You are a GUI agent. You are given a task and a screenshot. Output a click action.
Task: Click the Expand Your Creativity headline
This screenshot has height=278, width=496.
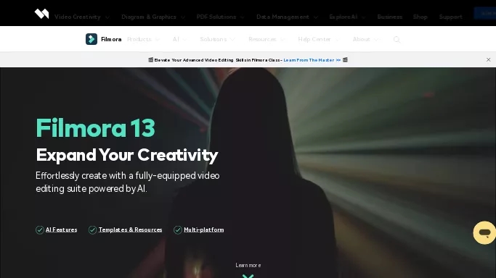click(127, 155)
